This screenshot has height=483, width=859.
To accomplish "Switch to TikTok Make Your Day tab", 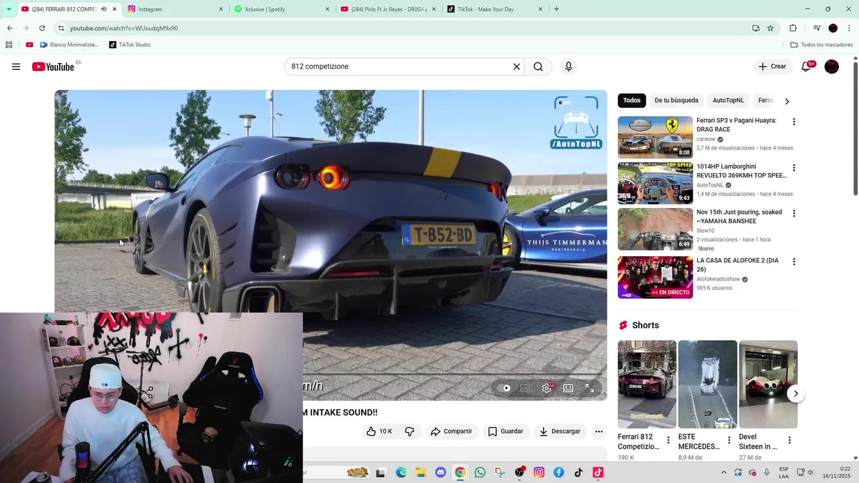I will coord(495,9).
